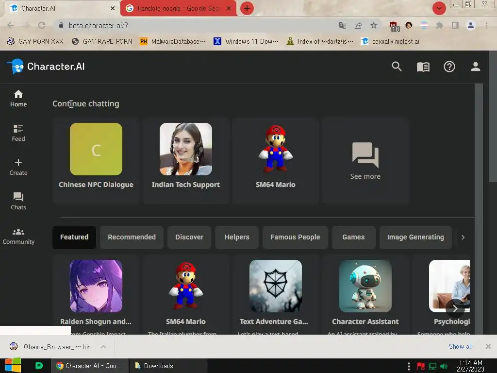The height and width of the screenshot is (373, 497).
Task: Open Chats from the sidebar
Action: pos(18,202)
